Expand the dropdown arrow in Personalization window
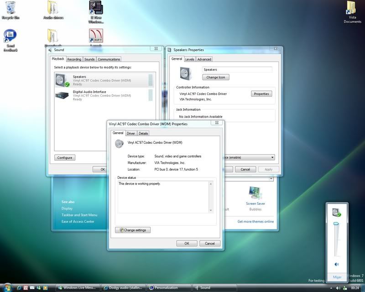365x292 pixels. 271,178
